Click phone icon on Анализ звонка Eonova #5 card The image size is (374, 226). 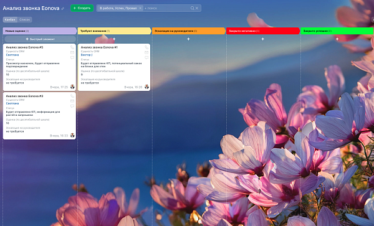(72, 47)
